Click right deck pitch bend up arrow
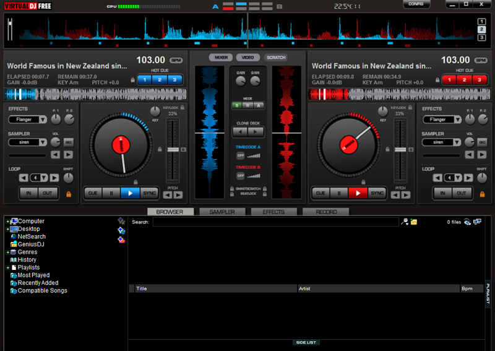The width and height of the screenshot is (495, 351). tap(406, 195)
